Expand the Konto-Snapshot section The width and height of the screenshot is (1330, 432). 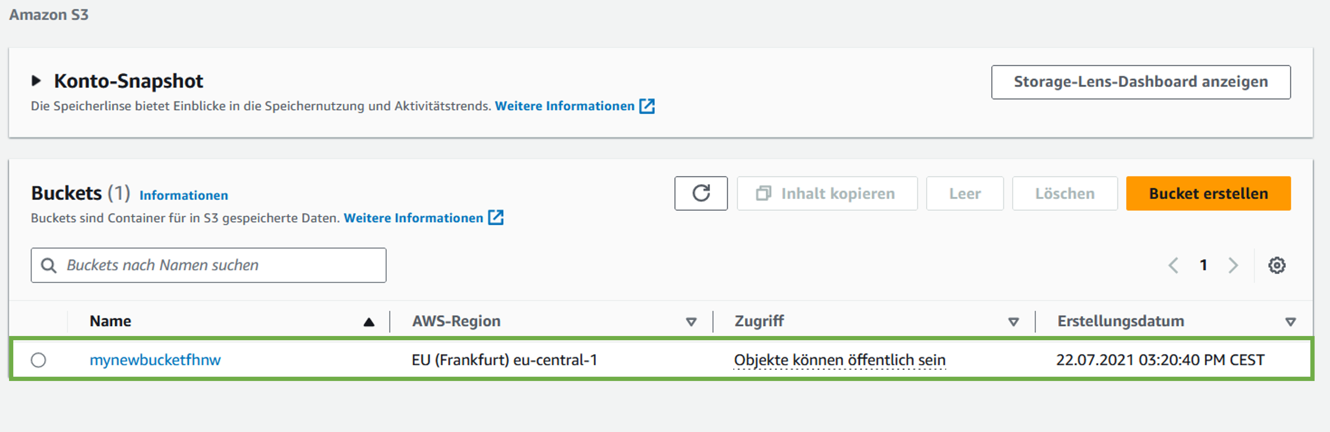[36, 80]
